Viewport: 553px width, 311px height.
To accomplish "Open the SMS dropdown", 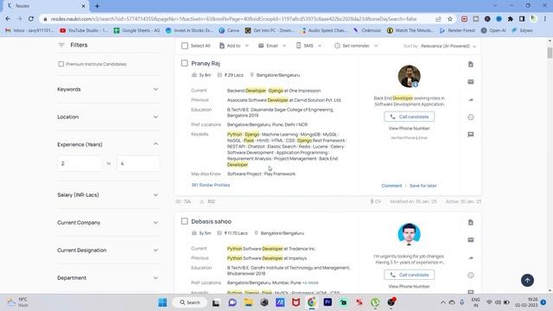I will [308, 46].
